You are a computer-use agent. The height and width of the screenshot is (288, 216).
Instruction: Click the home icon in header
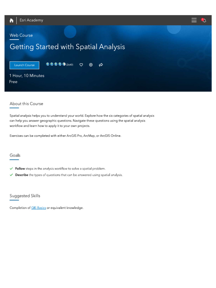coord(12,20)
